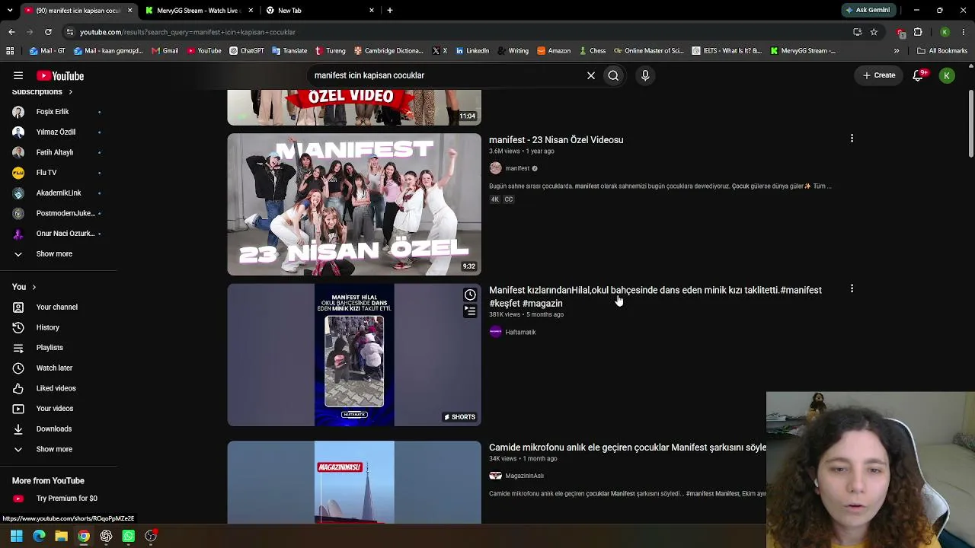Screen dimensions: 975x548
Task: Open File Explorer from taskbar
Action: (61, 536)
